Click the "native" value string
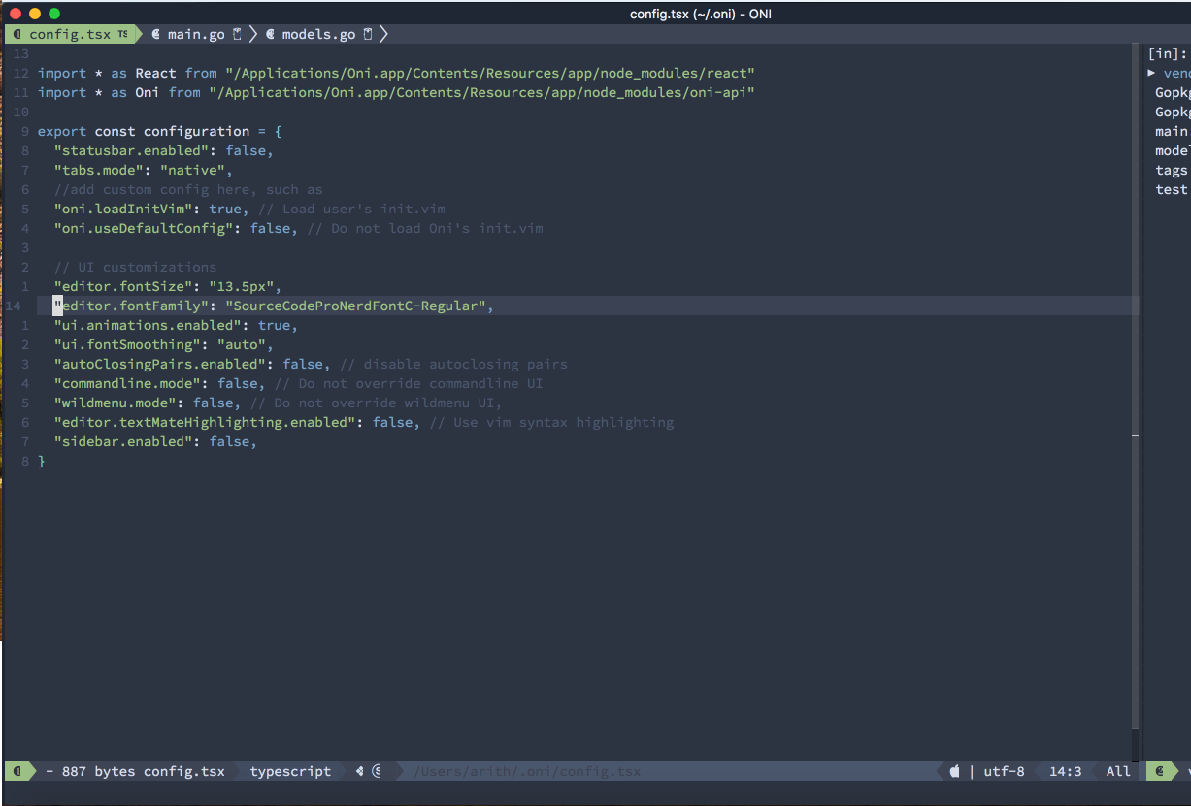1191x806 pixels. pyautogui.click(x=192, y=170)
